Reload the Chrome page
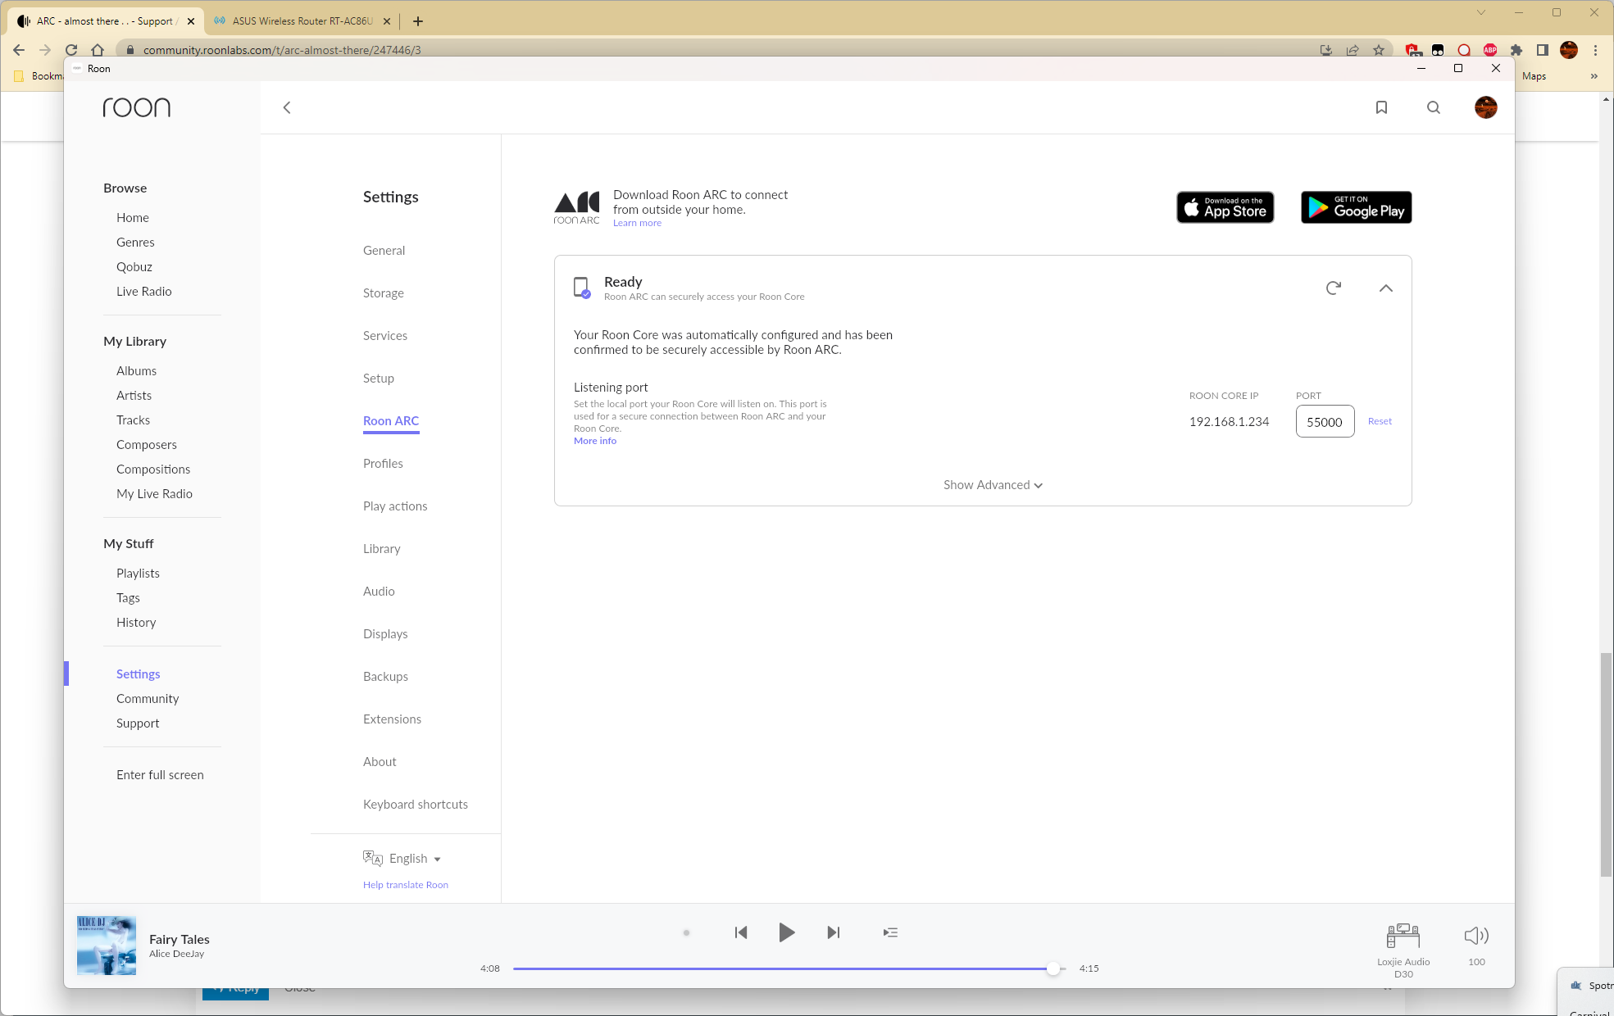 [71, 50]
